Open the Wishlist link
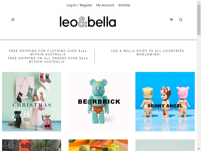The width and height of the screenshot is (201, 151). point(124,5)
